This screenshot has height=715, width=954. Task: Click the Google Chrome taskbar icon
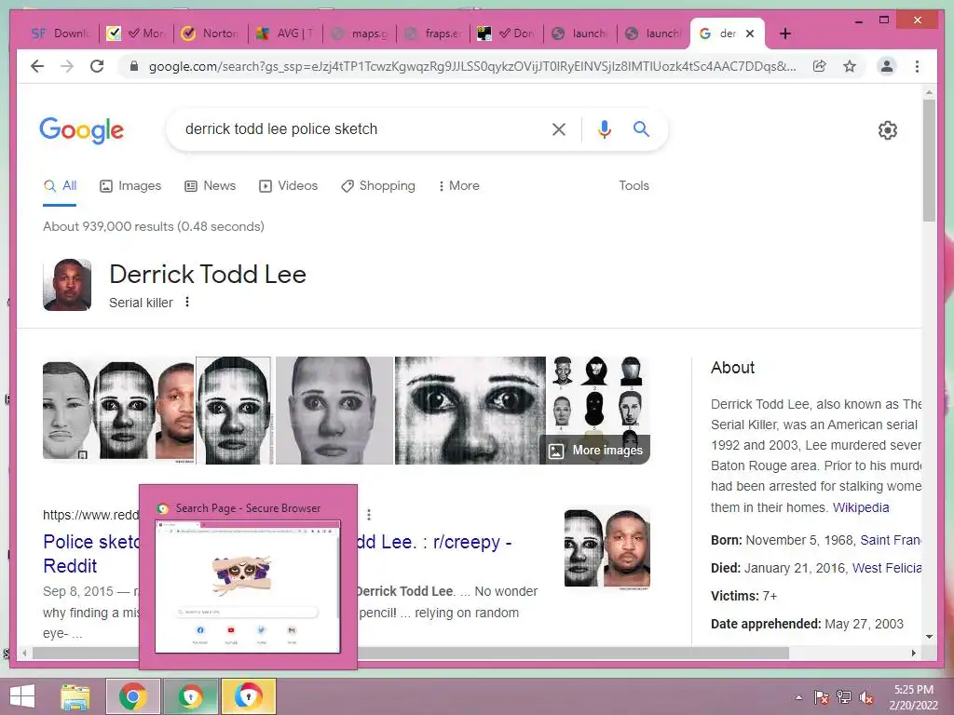point(133,696)
